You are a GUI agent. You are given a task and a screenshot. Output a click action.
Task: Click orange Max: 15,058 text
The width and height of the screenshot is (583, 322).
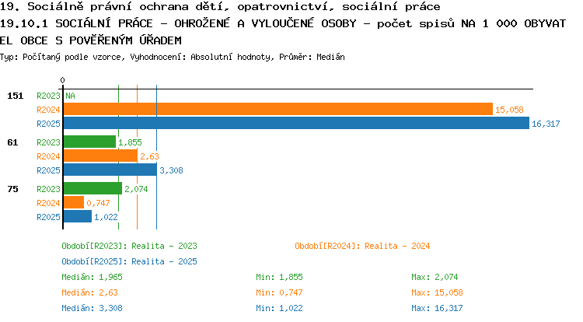(x=437, y=293)
